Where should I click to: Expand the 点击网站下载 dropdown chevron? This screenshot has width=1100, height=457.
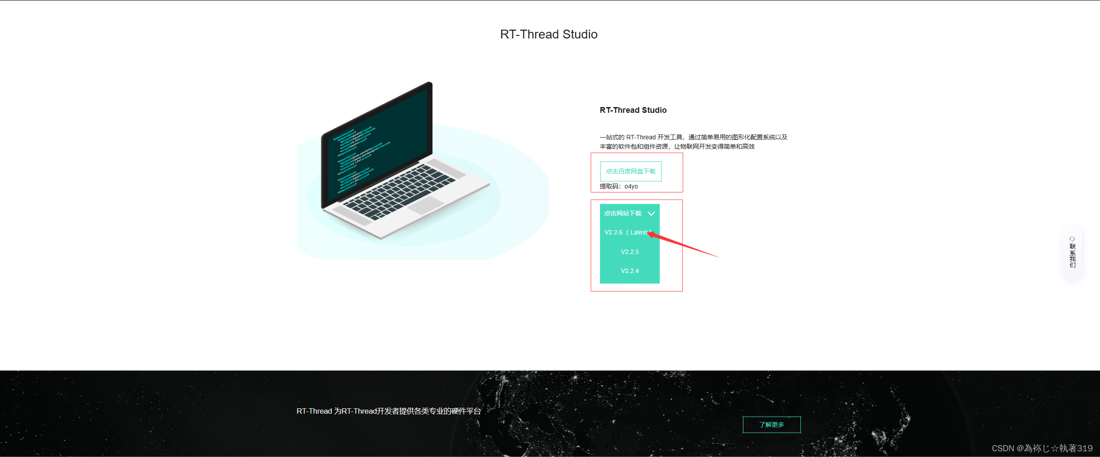[x=651, y=213]
